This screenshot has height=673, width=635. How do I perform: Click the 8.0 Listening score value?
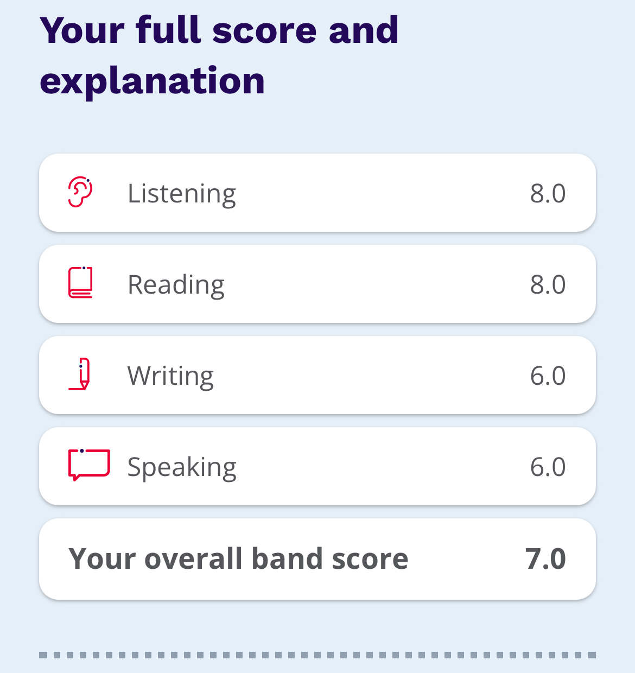coord(548,194)
